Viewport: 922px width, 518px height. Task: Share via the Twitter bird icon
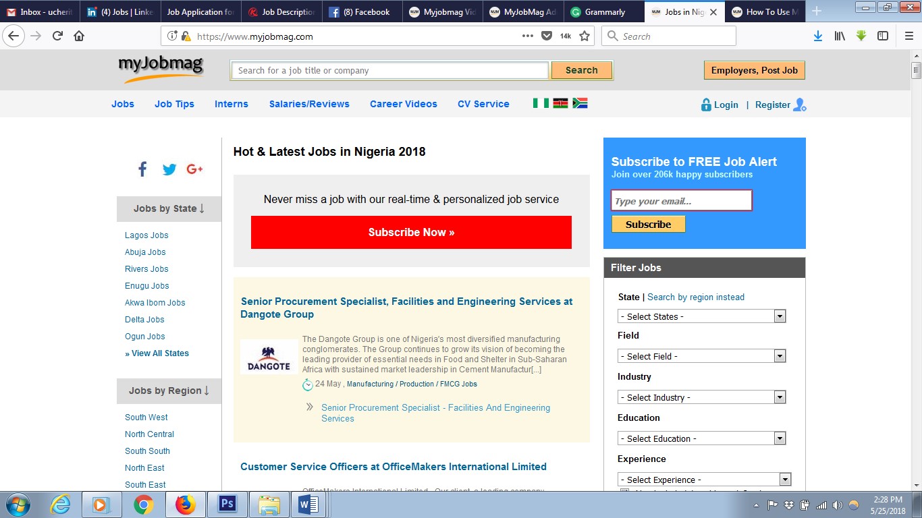(x=169, y=169)
